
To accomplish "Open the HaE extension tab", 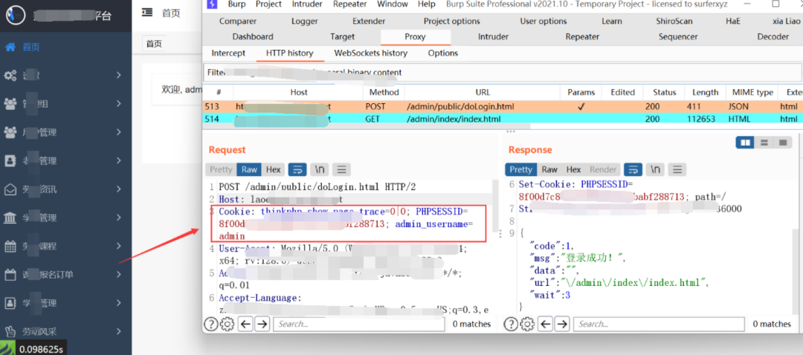I will pyautogui.click(x=733, y=22).
